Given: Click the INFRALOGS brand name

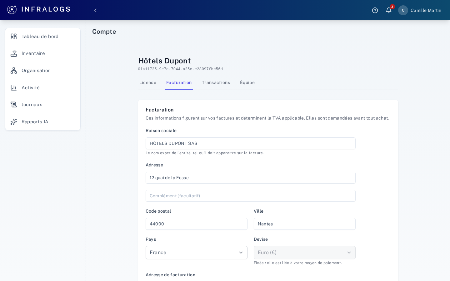Looking at the screenshot, I should [46, 9].
